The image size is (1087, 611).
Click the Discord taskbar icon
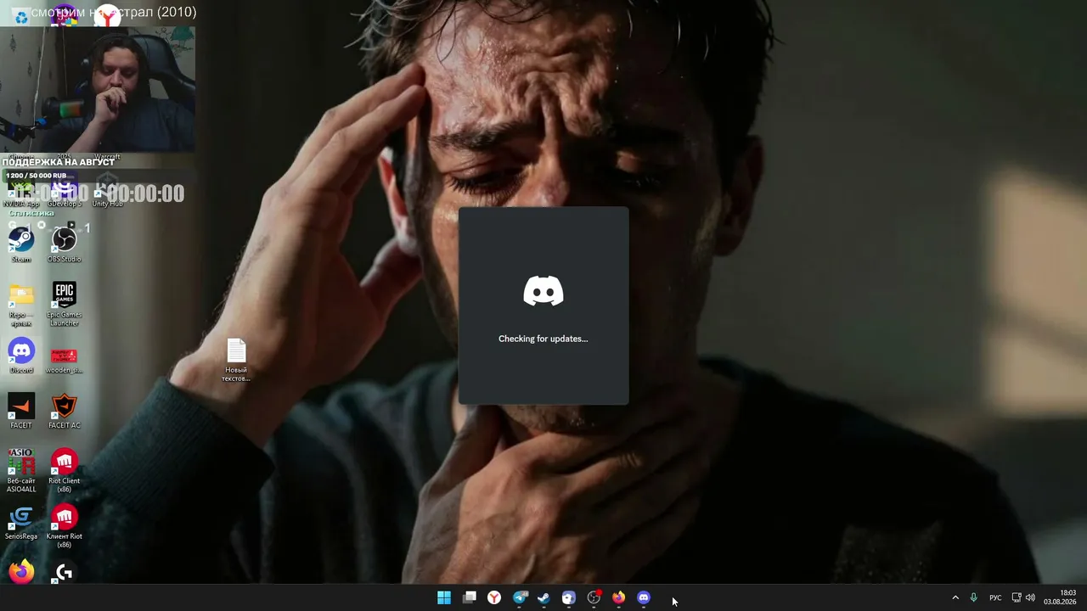click(x=644, y=598)
